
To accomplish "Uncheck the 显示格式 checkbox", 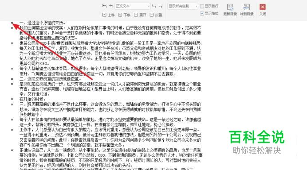I will click(202, 13).
